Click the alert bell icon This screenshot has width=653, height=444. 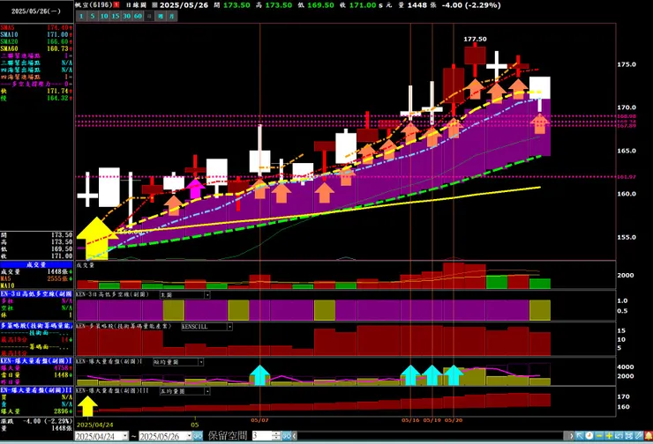coord(649,436)
